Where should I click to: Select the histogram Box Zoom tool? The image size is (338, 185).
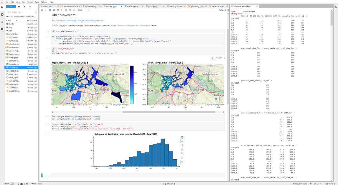[x=182, y=145]
